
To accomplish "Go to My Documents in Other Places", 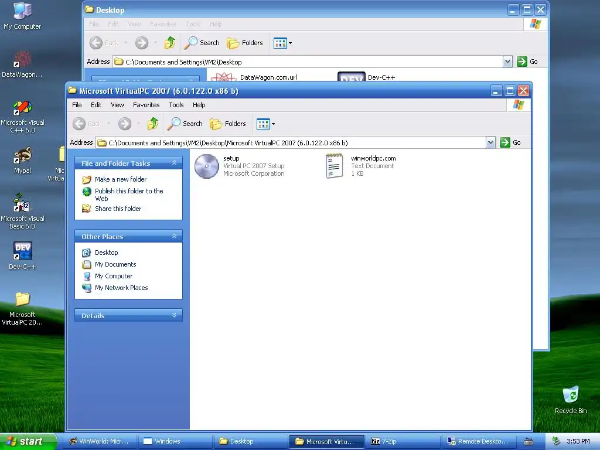I will [115, 264].
